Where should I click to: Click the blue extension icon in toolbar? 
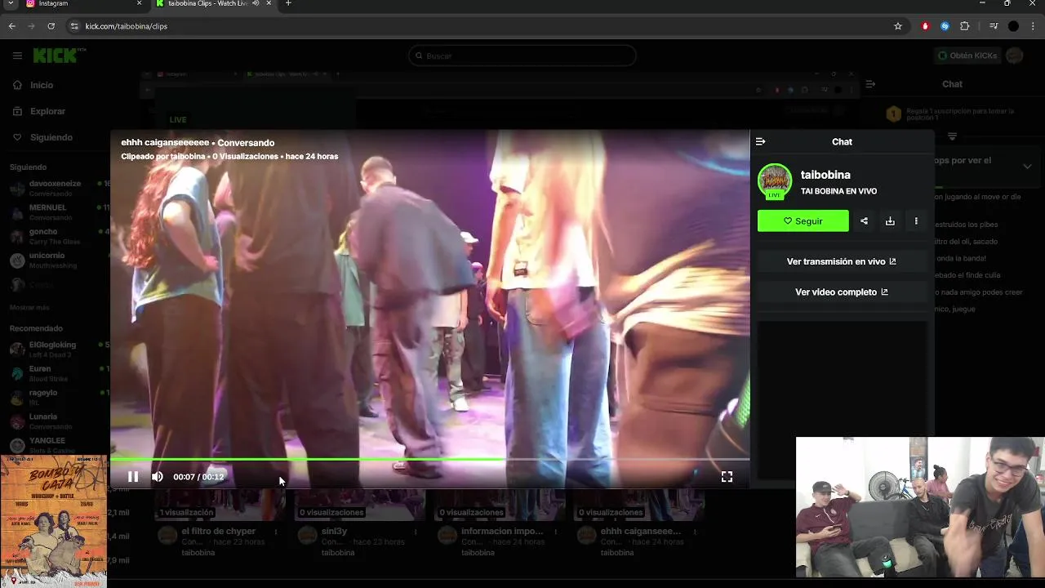tap(945, 26)
